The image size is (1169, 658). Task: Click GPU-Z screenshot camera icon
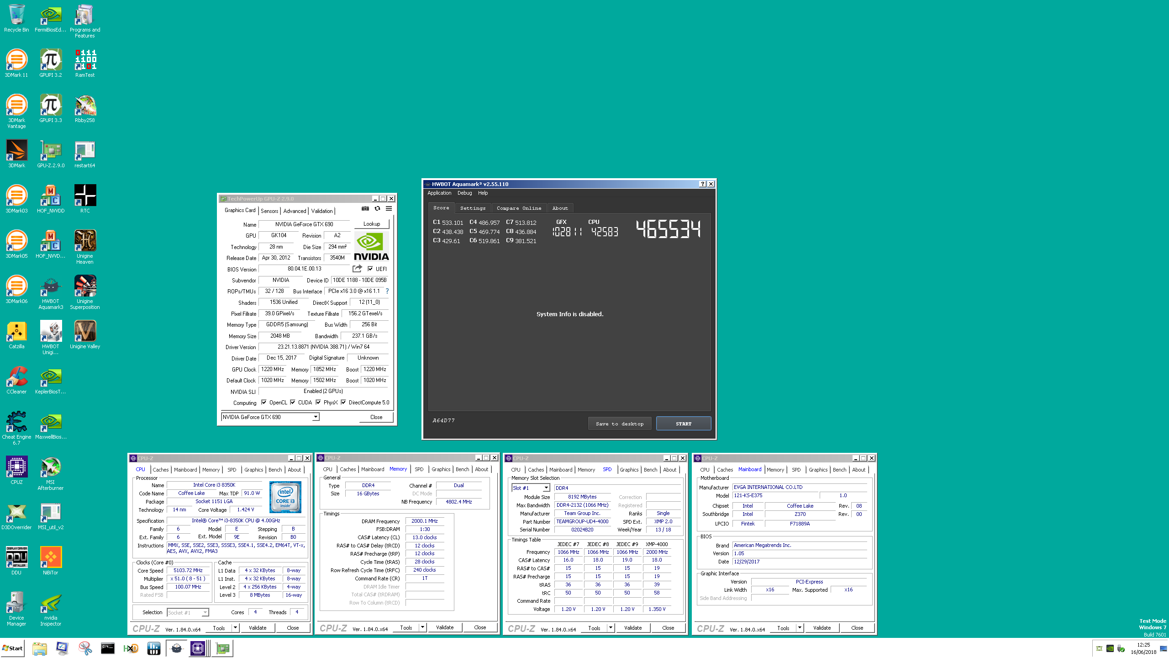click(x=365, y=208)
